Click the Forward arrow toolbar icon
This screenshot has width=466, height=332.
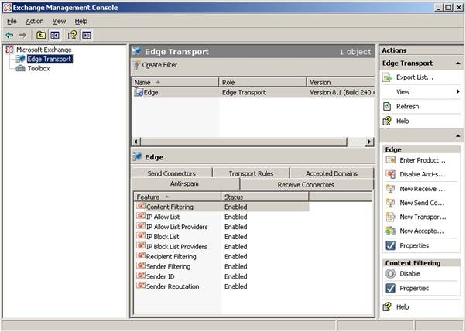(x=22, y=36)
